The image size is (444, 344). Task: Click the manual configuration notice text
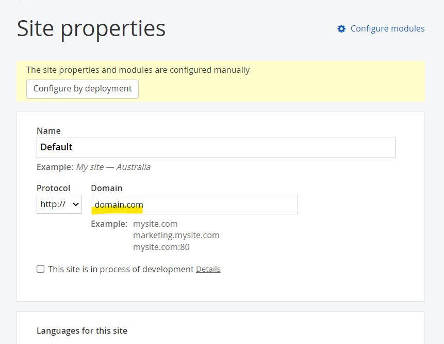[x=138, y=70]
